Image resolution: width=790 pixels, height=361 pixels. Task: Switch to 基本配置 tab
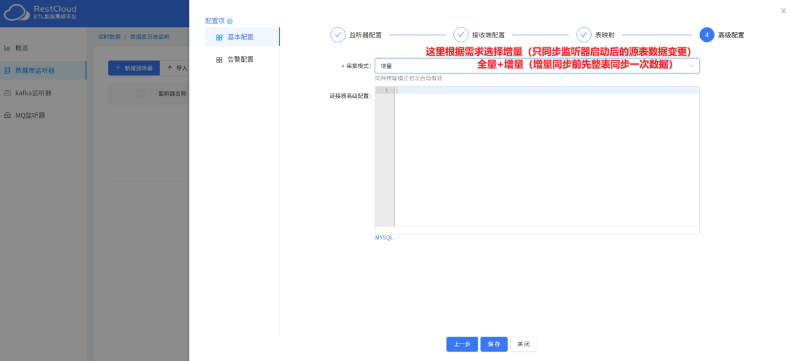pyautogui.click(x=242, y=37)
